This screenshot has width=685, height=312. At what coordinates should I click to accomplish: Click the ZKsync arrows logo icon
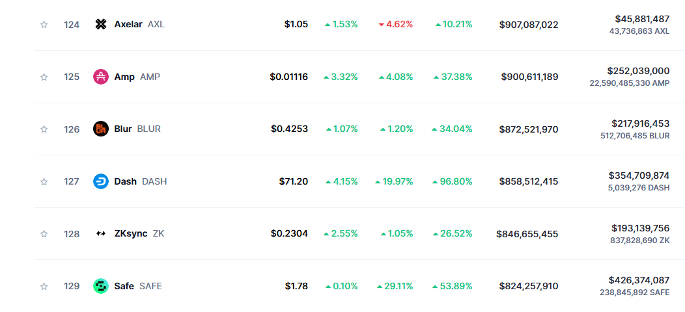pos(101,234)
